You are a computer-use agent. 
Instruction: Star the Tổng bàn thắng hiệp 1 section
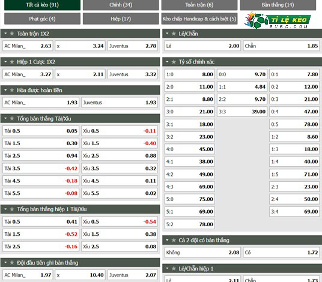tap(12, 209)
